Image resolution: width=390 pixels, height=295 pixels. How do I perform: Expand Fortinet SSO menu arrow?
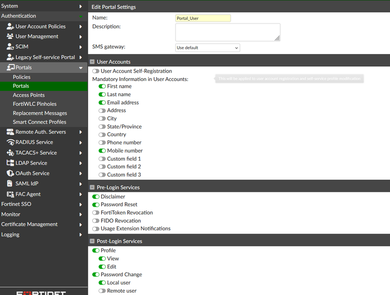pos(80,204)
